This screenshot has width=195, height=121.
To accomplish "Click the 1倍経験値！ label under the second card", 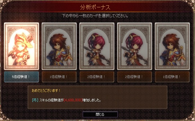I will 59,77.
